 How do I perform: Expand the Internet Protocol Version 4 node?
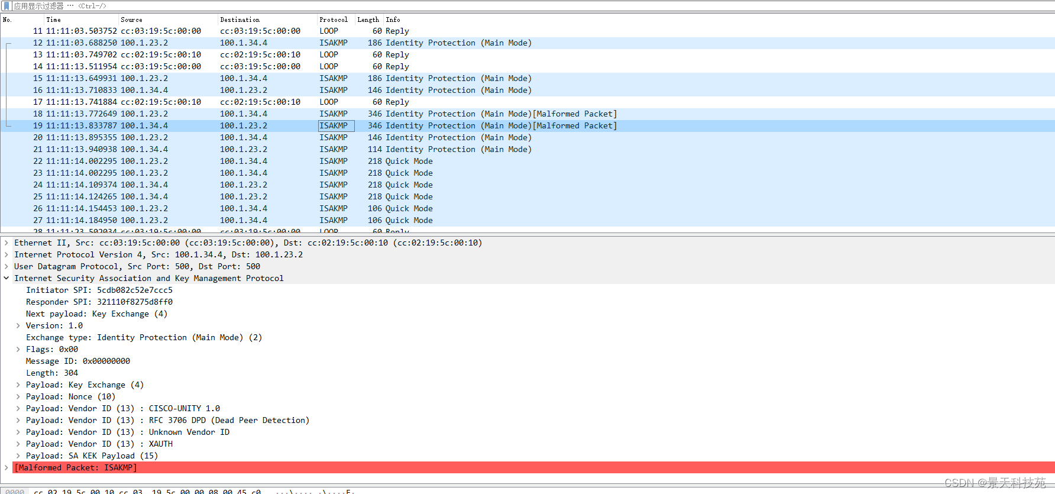7,254
